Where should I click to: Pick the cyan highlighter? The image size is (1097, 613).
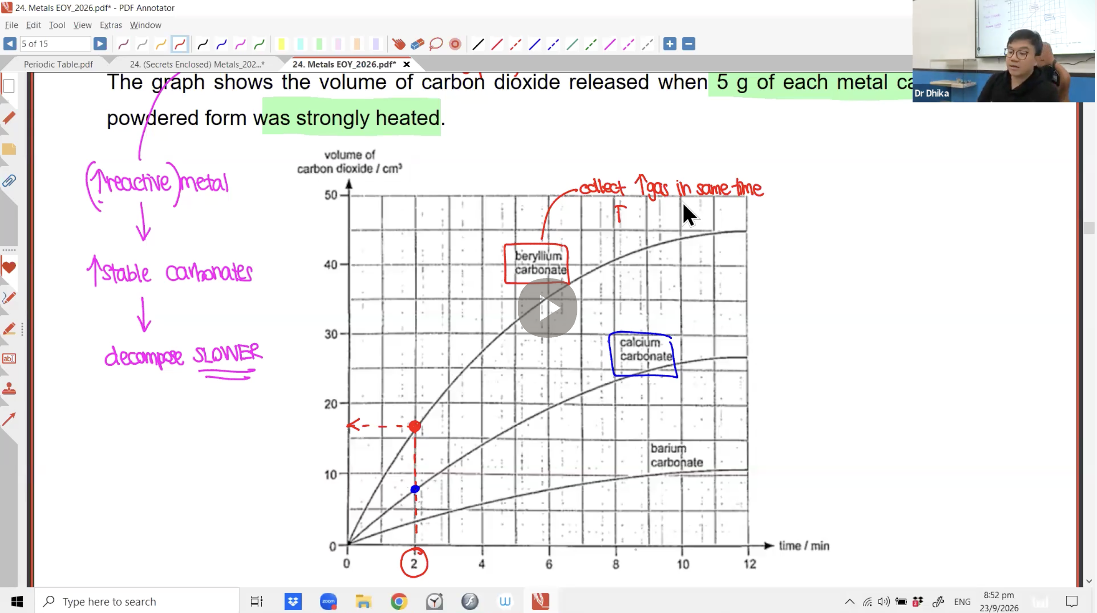point(300,44)
